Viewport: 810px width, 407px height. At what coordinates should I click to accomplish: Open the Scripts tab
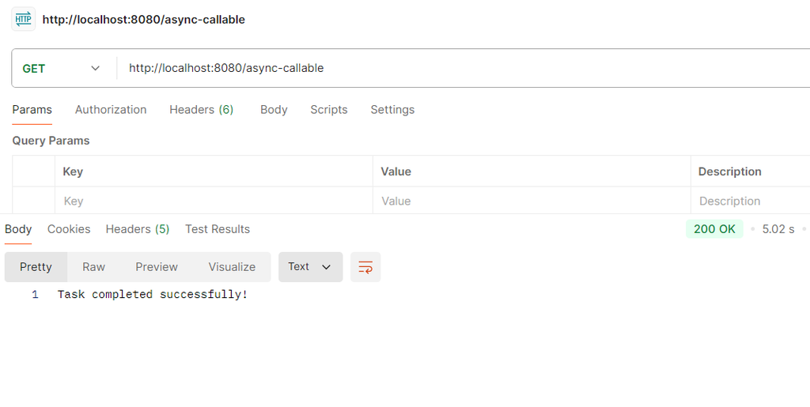(x=328, y=110)
